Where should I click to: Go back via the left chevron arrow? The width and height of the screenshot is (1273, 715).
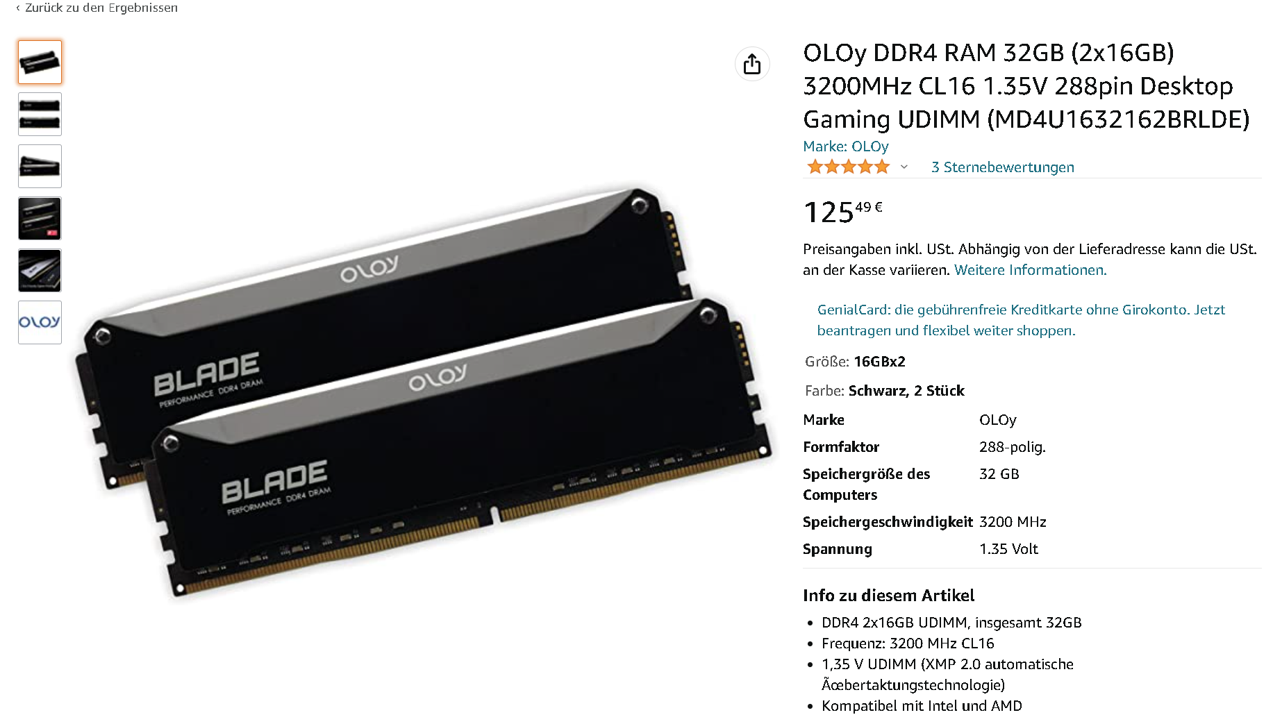[x=18, y=8]
